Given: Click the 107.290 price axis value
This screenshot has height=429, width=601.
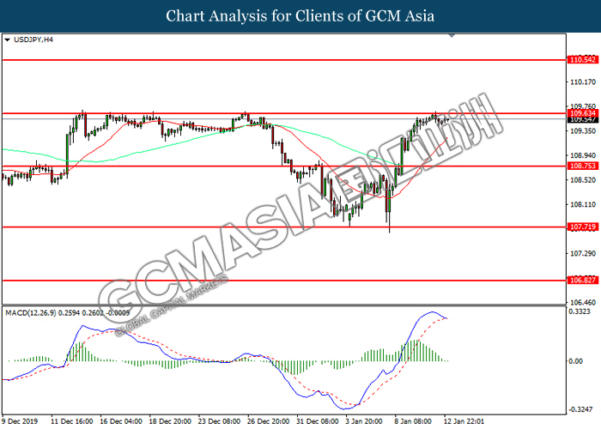Looking at the screenshot, I should tap(583, 254).
